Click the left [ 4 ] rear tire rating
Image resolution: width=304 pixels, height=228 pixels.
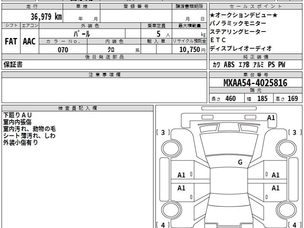[163, 225]
